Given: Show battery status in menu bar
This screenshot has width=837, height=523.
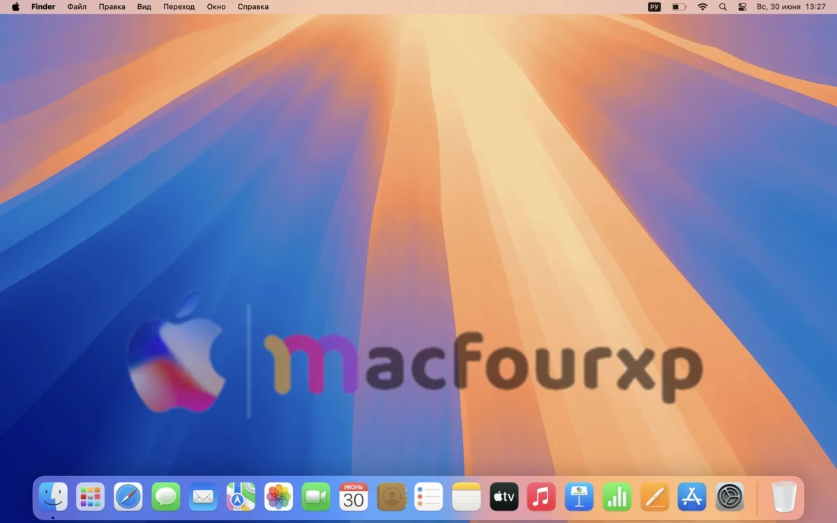Looking at the screenshot, I should pos(679,7).
